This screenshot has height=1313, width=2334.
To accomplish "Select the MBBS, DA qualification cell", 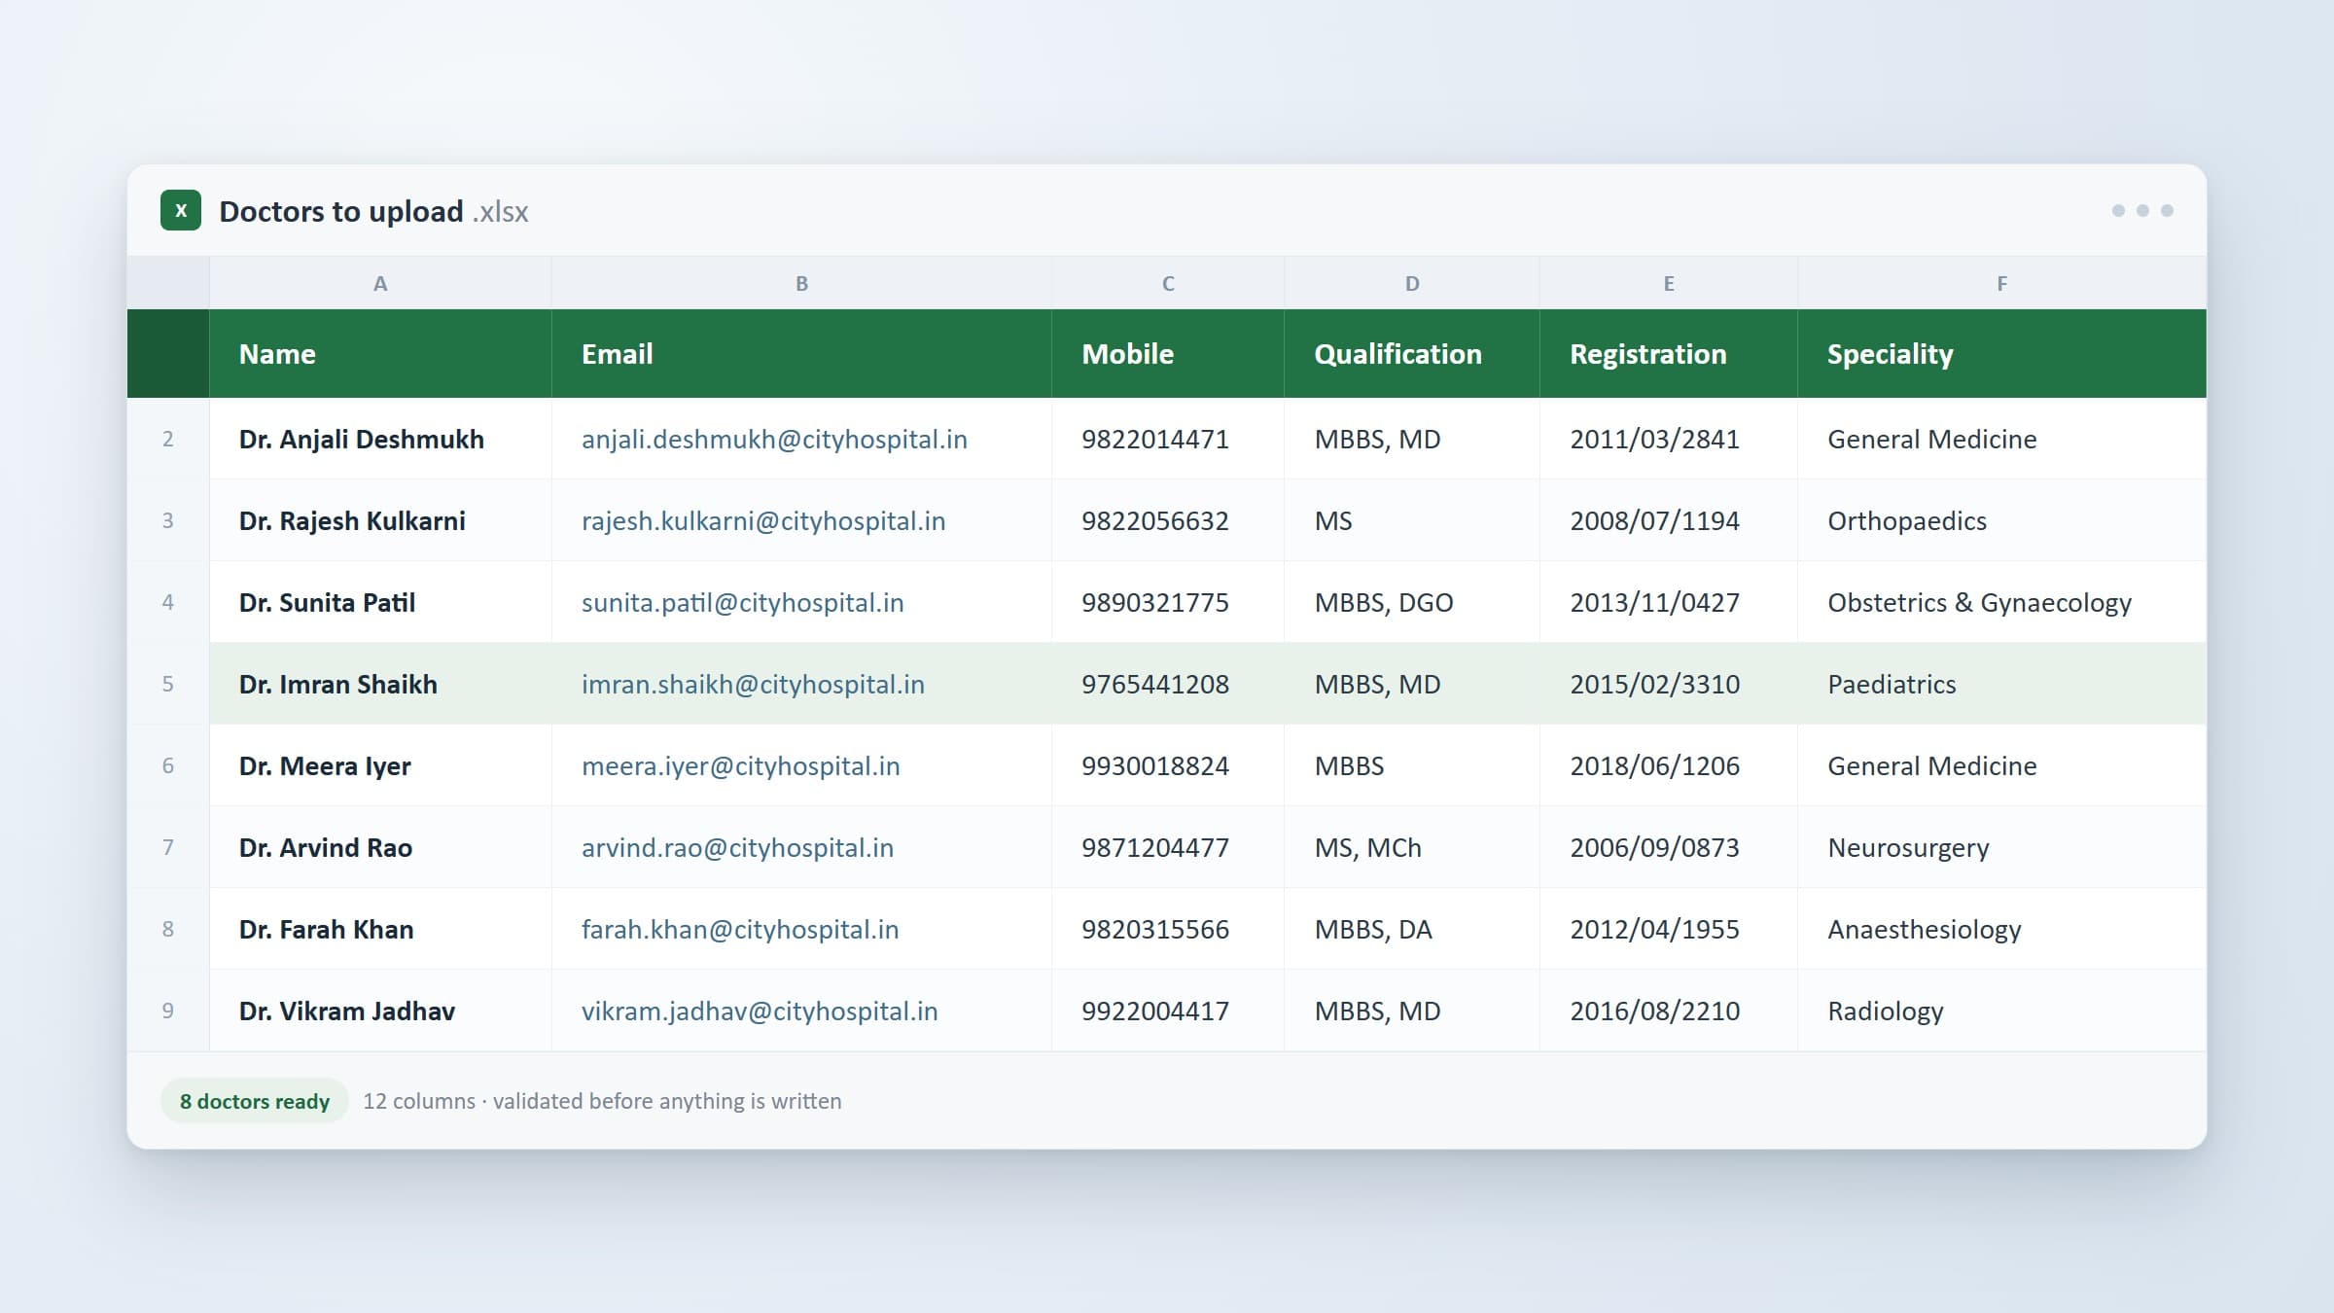I will (x=1411, y=929).
